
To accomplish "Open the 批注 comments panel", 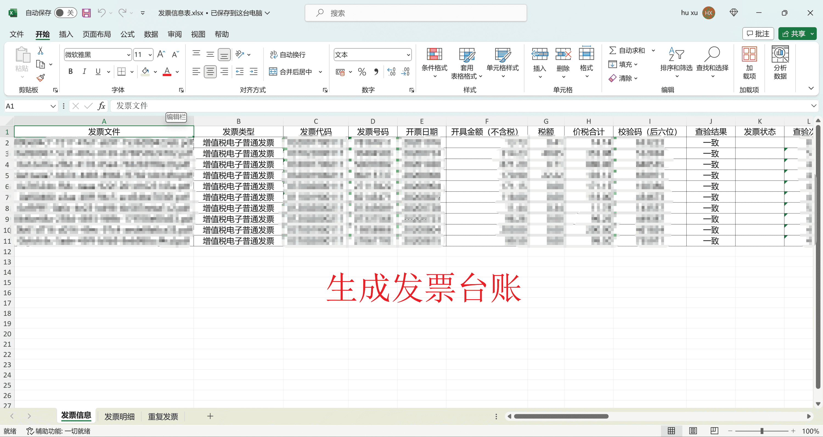I will pos(758,33).
